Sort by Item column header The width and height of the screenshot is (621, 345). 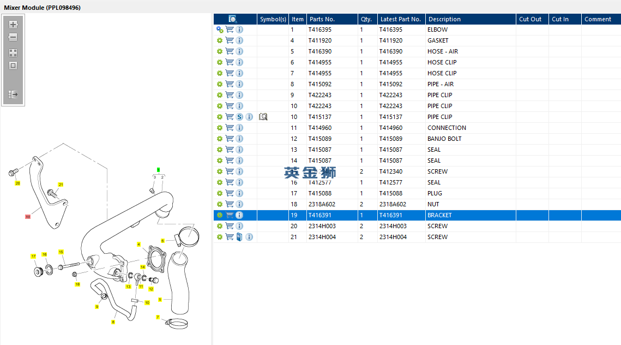[298, 19]
